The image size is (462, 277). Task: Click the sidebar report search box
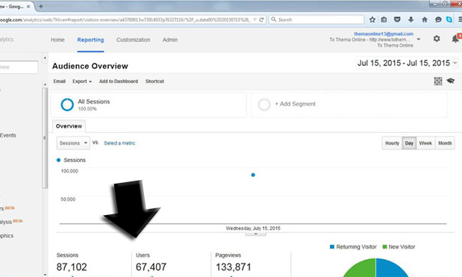pos(19,67)
